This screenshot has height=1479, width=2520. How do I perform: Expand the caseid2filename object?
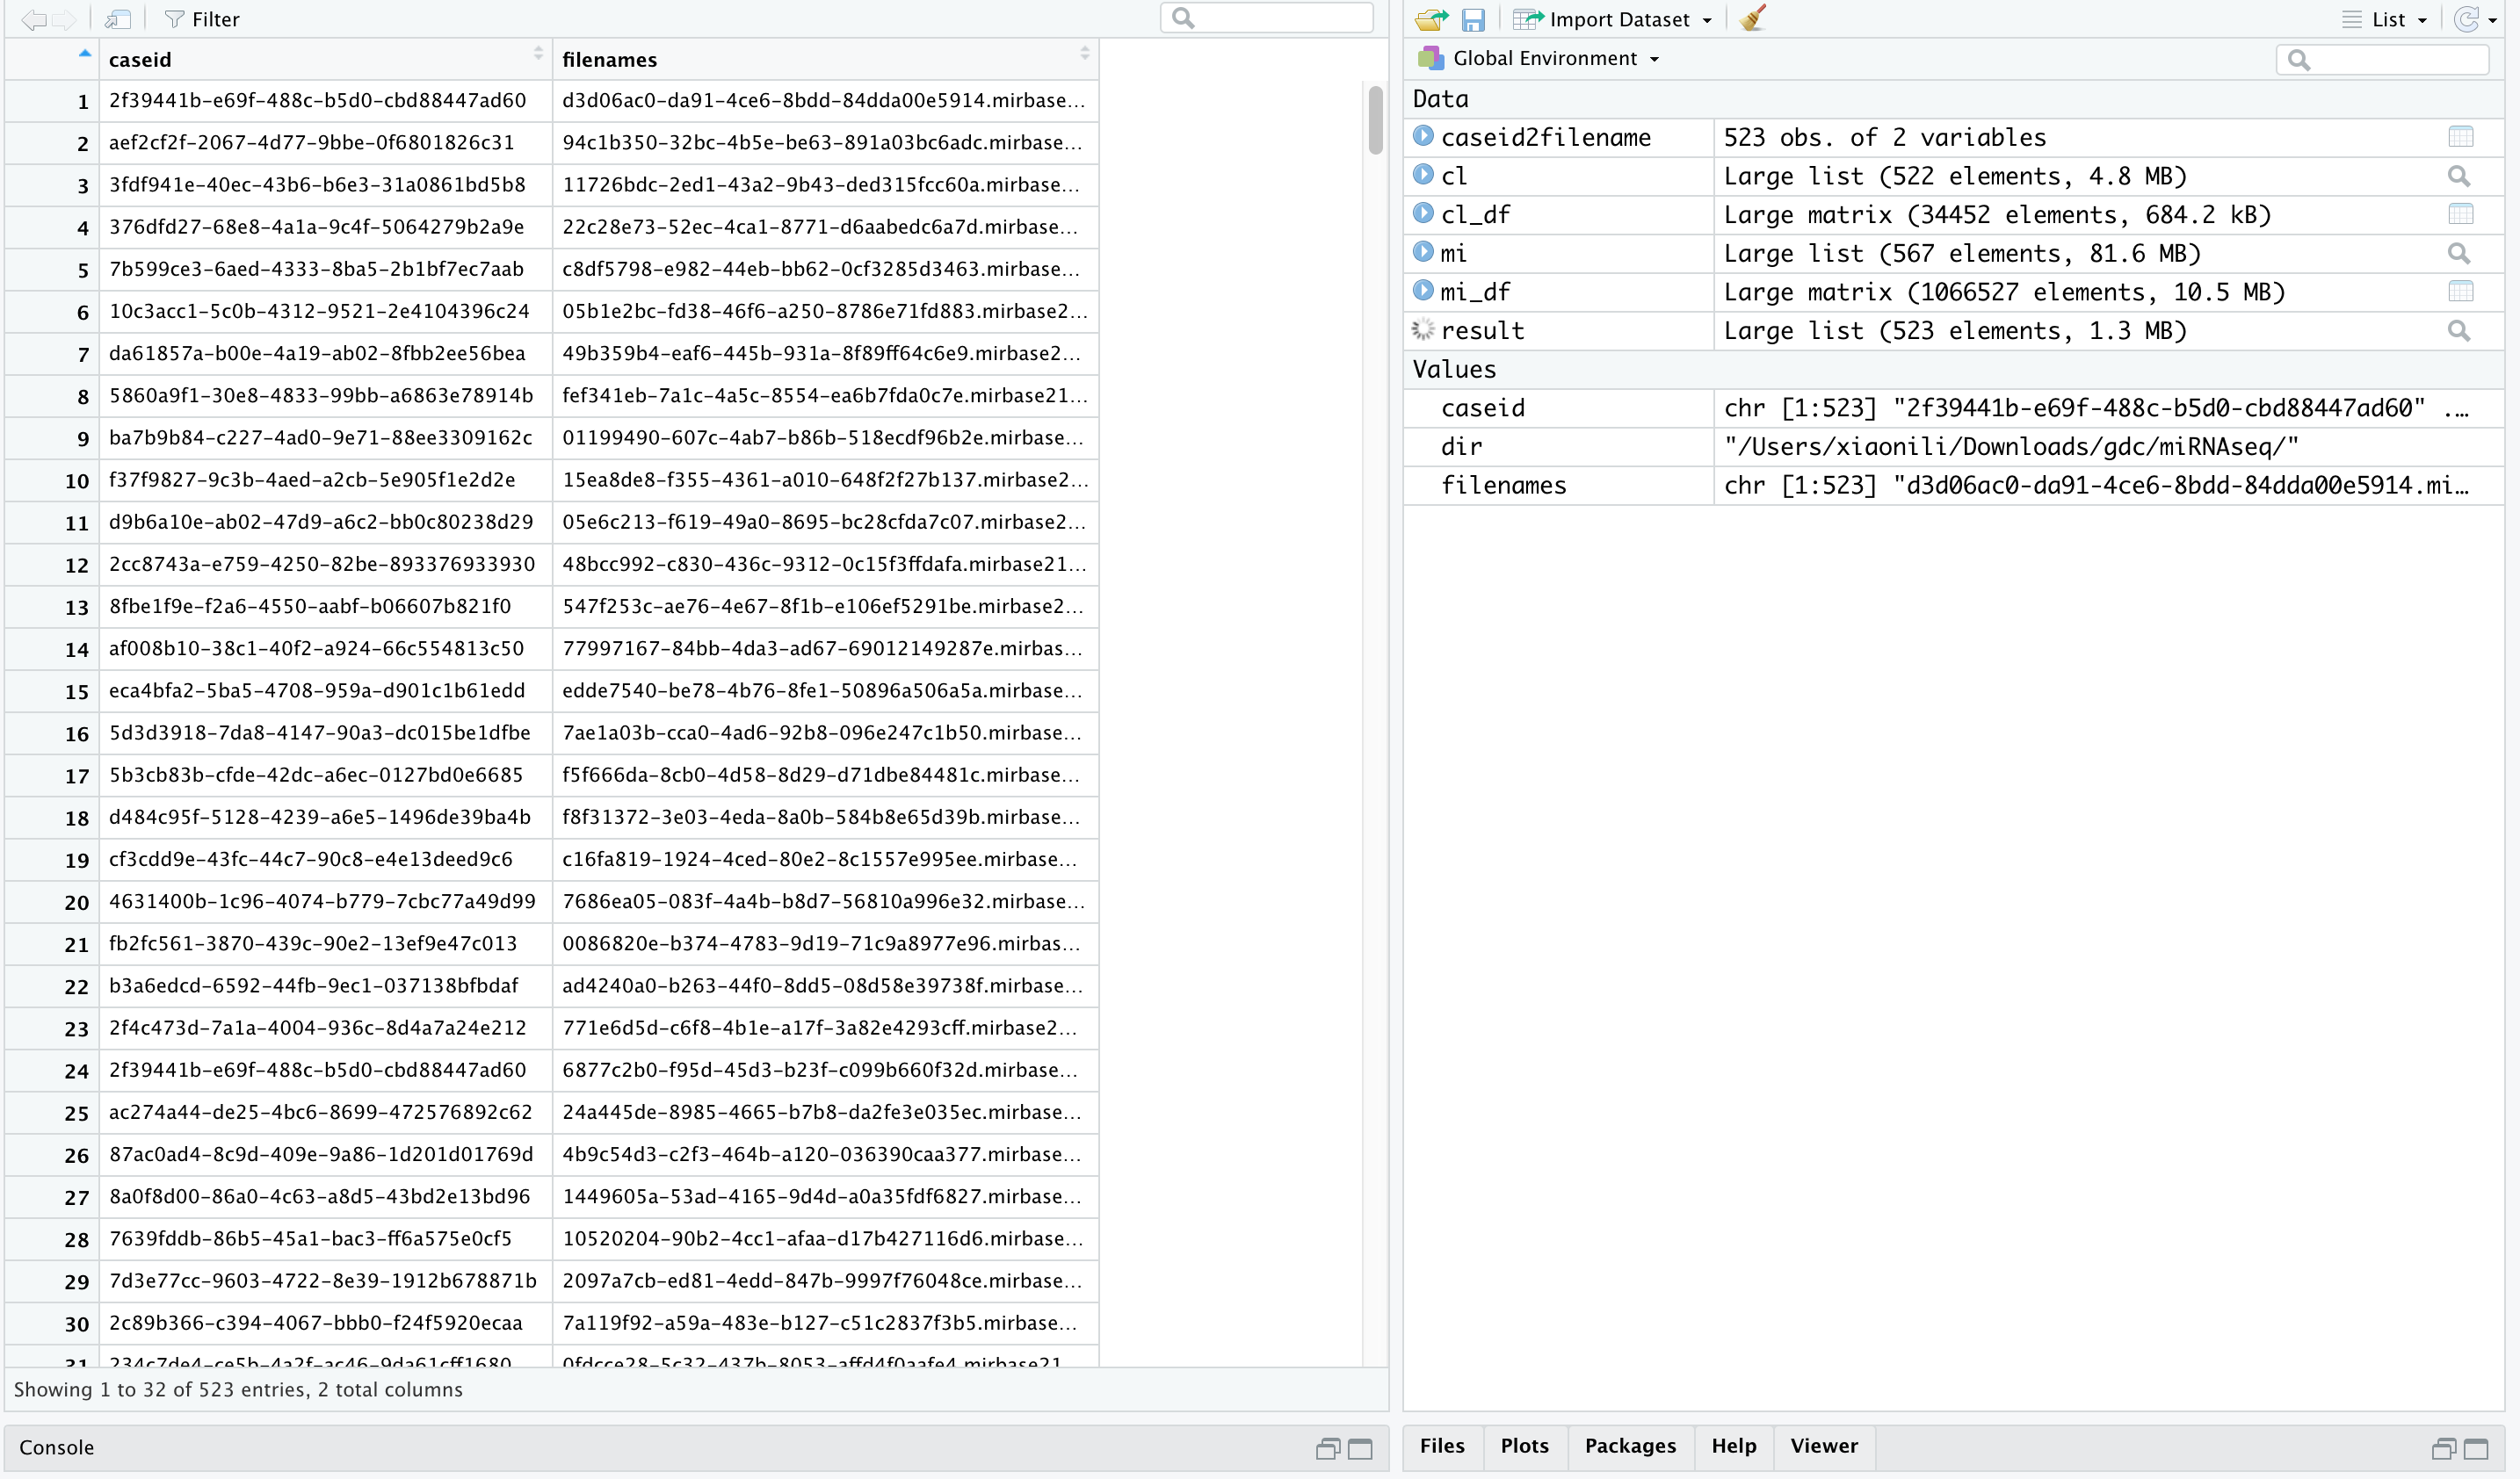(x=1423, y=136)
